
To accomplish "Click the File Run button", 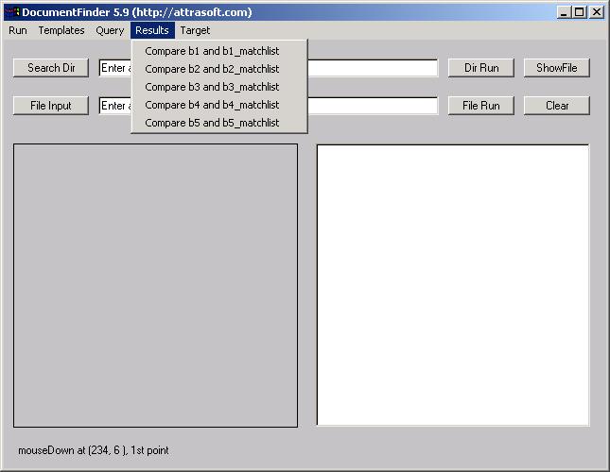I will 480,106.
